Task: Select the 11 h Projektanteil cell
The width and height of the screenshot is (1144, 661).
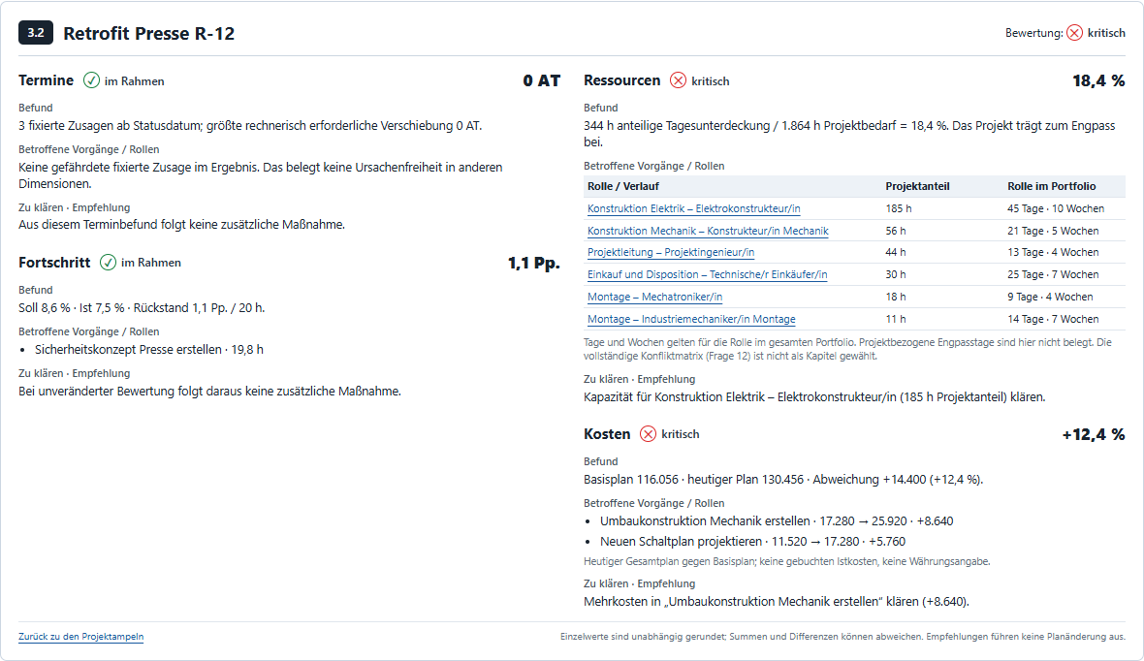Action: (895, 319)
